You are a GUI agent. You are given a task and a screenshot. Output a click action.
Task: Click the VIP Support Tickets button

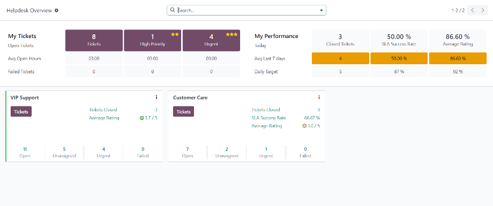(21, 111)
